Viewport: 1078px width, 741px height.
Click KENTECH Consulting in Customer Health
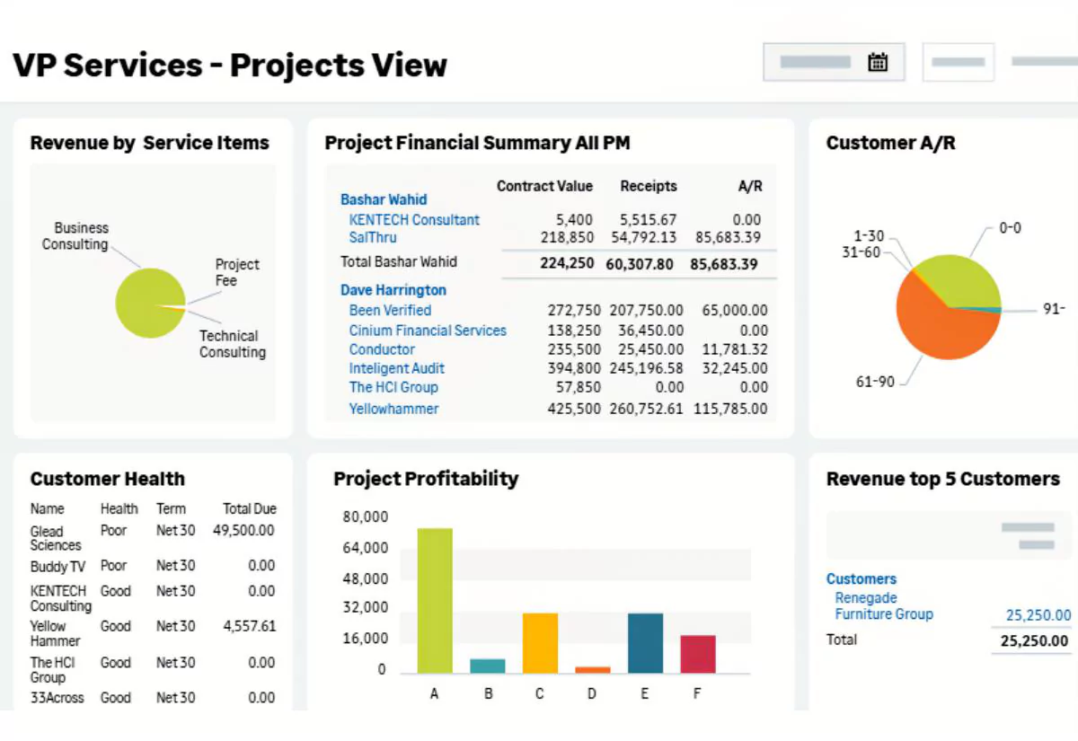click(x=61, y=598)
